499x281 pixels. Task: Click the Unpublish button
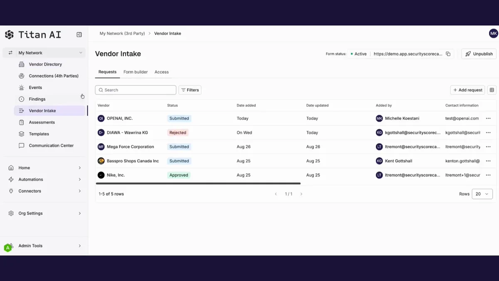click(x=479, y=54)
